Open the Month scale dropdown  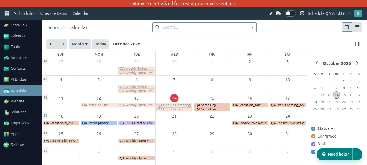click(x=80, y=44)
